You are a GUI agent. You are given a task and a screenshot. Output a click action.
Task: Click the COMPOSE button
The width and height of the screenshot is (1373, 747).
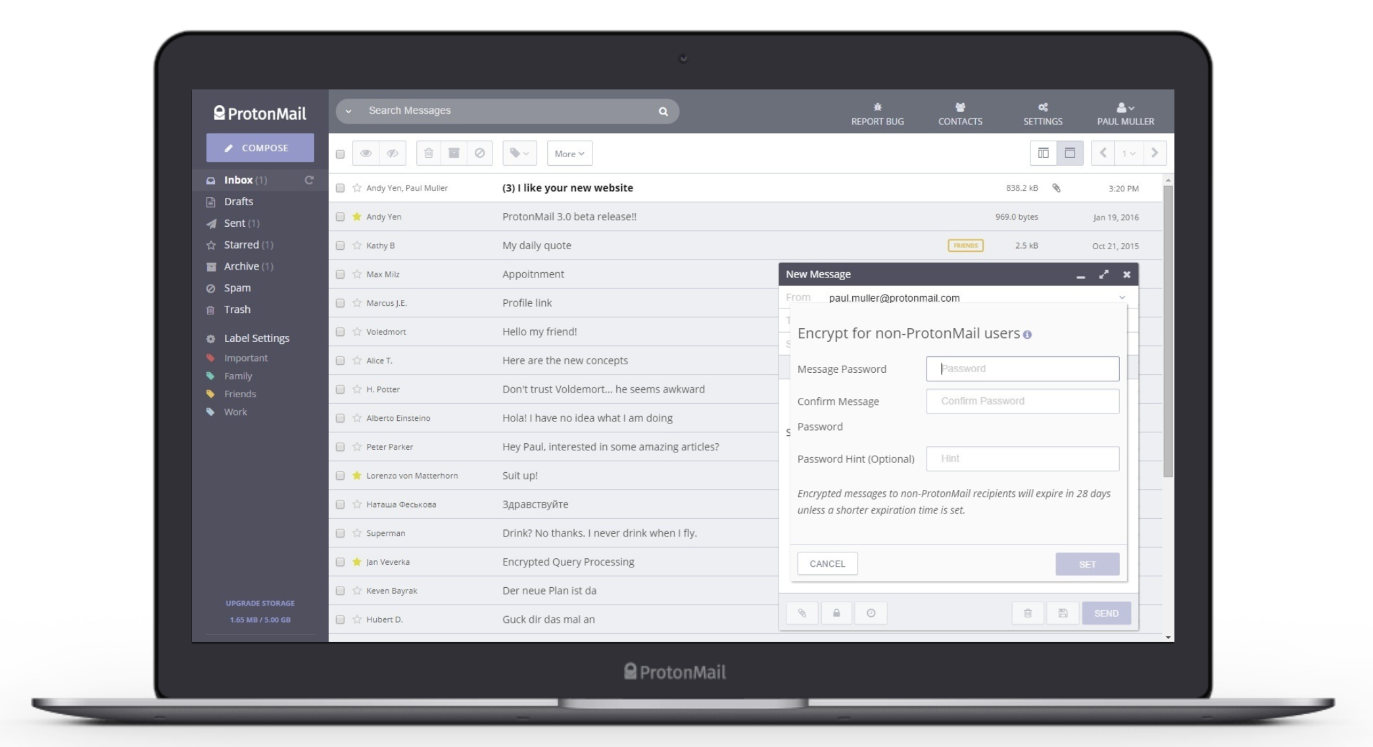[260, 148]
